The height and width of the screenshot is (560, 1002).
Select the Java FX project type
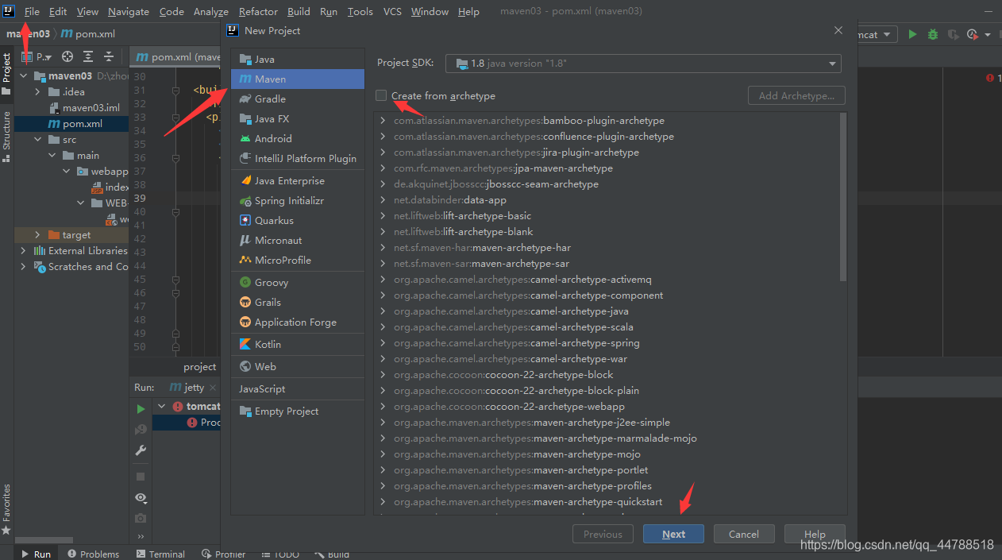click(x=298, y=119)
